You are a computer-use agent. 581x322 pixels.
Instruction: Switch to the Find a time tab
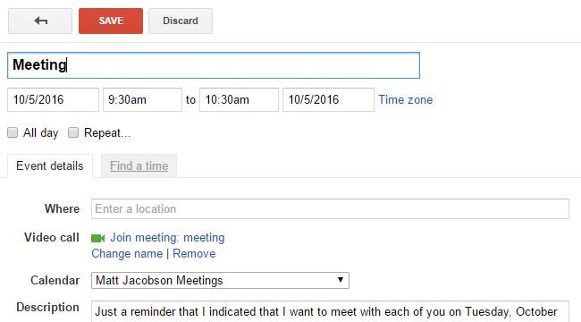point(139,165)
